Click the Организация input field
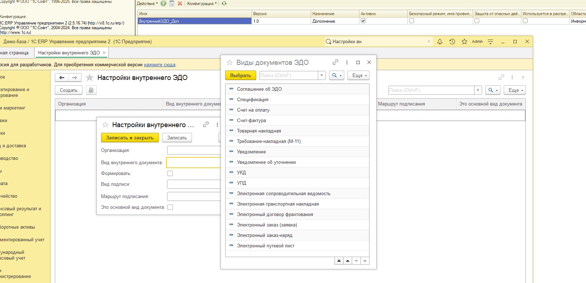 pyautogui.click(x=194, y=151)
